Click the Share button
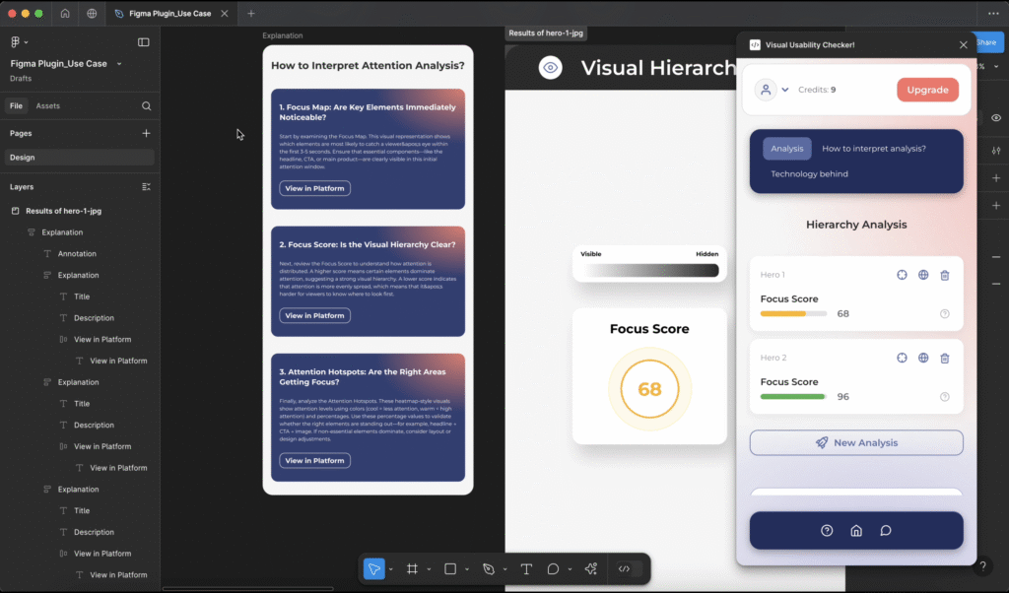Image resolution: width=1009 pixels, height=593 pixels. click(x=989, y=42)
